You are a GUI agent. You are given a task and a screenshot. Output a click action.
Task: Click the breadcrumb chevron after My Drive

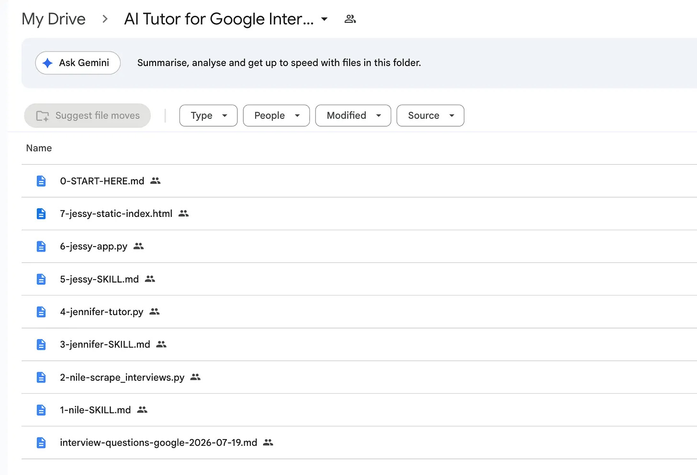tap(105, 19)
